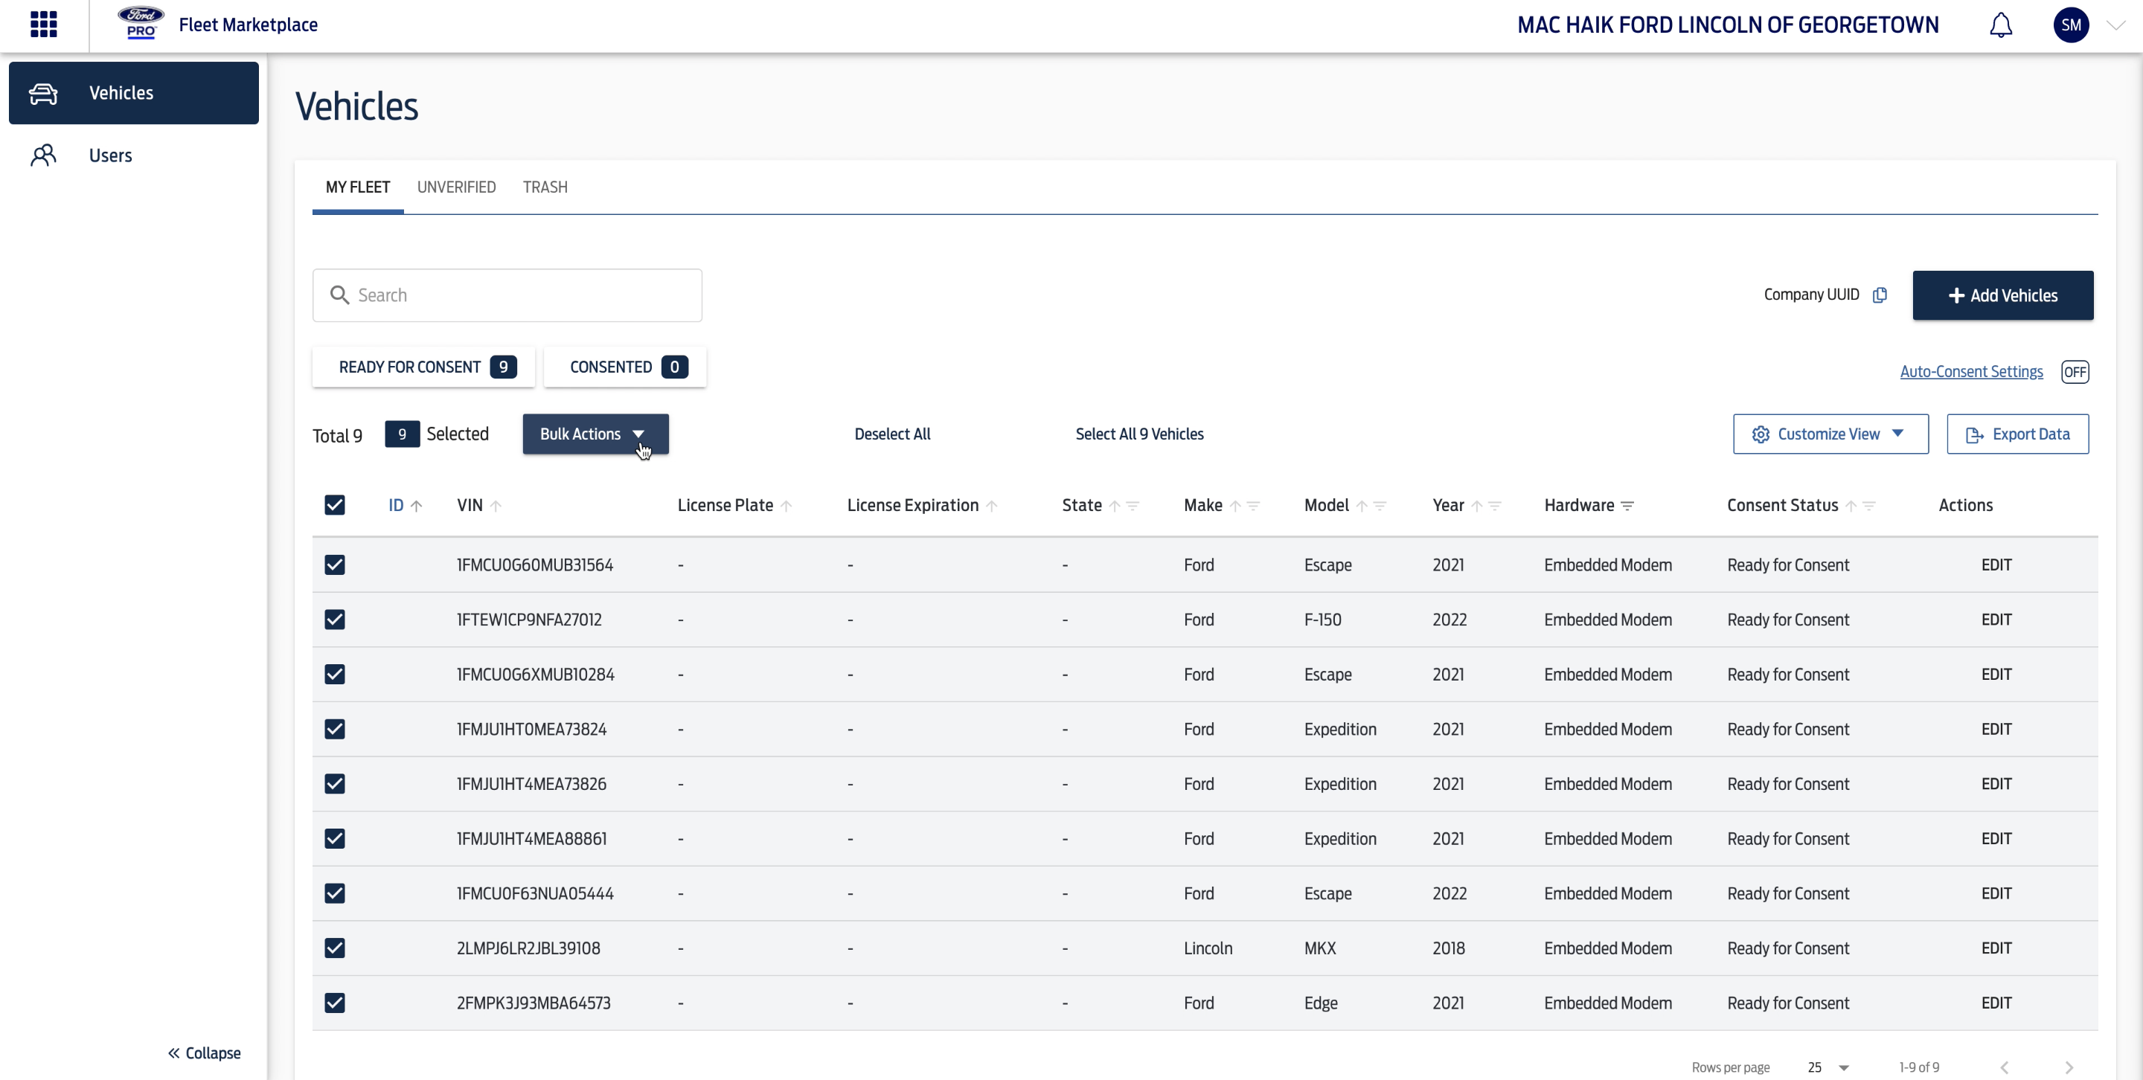Open Vehicles in the sidebar

134,93
